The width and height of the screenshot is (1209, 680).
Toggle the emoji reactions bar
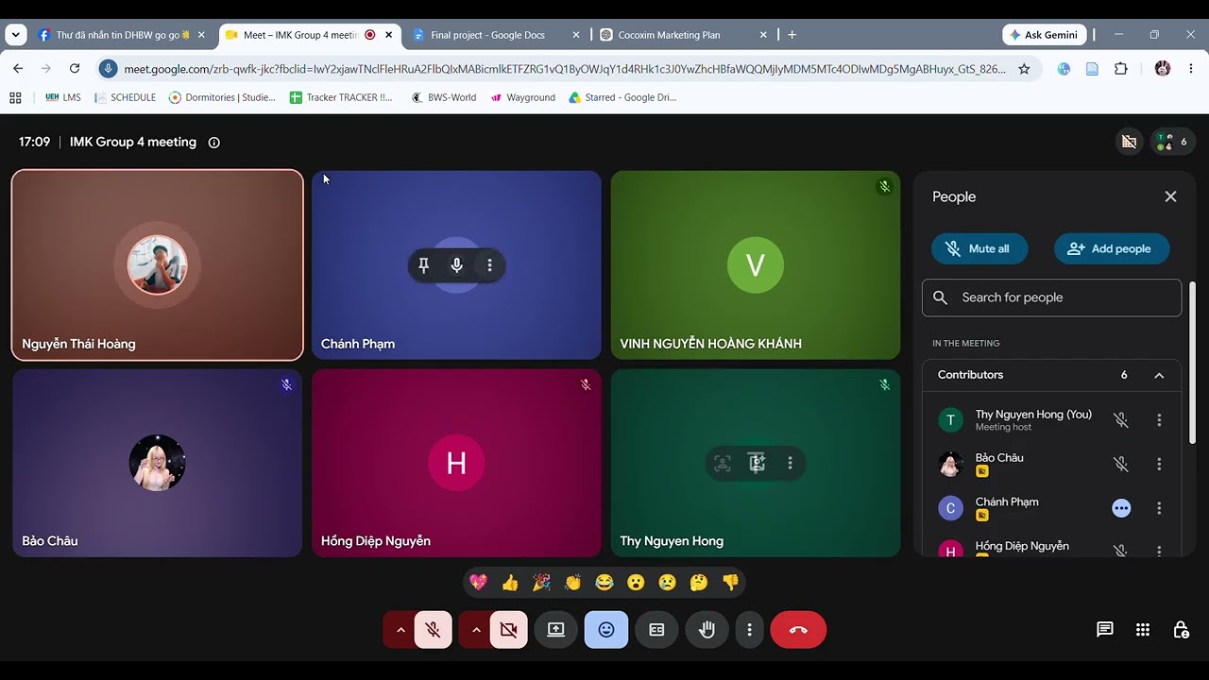click(x=606, y=630)
